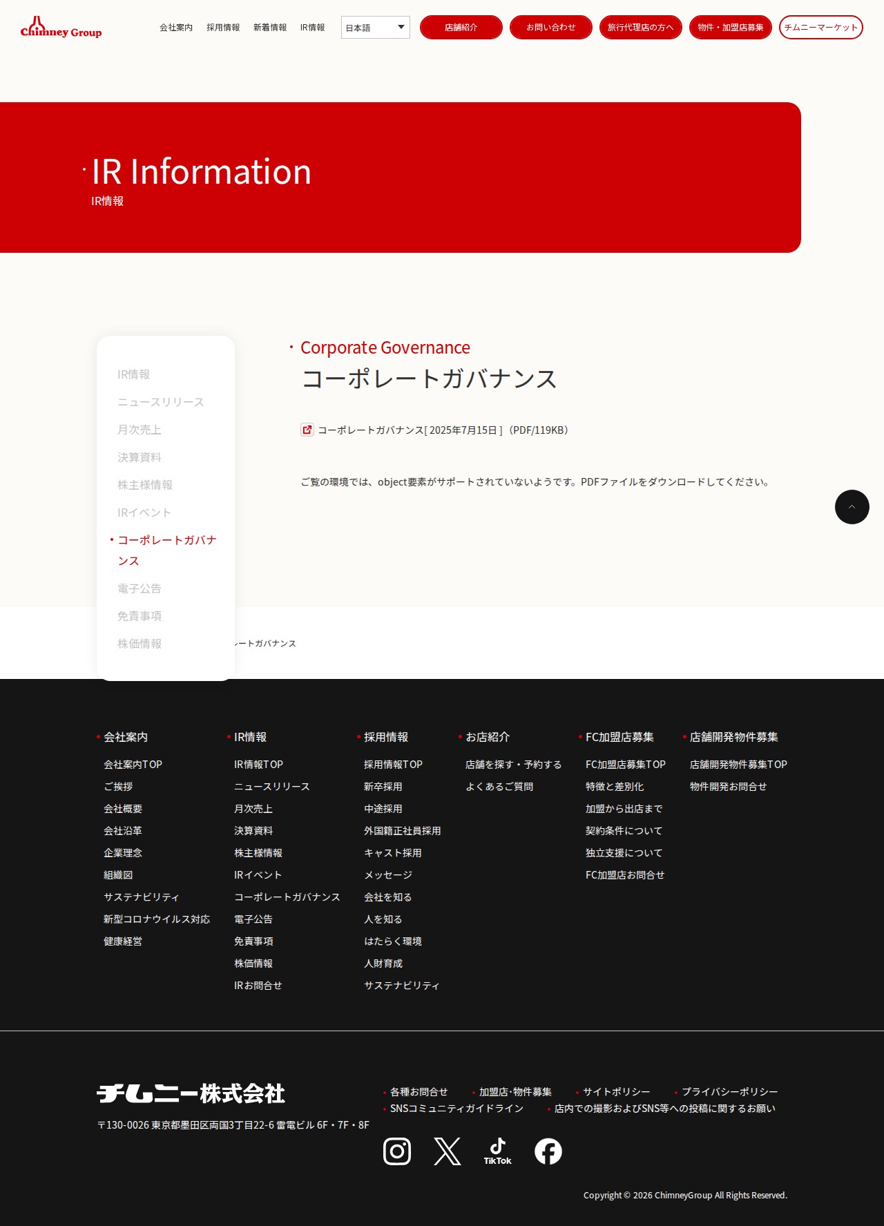This screenshot has width=884, height=1226.
Task: Select 株主様情報 in the sidebar
Action: point(145,485)
